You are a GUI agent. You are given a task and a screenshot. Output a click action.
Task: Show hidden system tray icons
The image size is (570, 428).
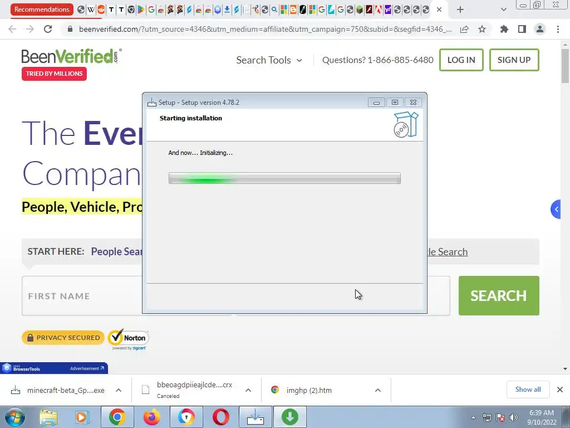coord(473,417)
